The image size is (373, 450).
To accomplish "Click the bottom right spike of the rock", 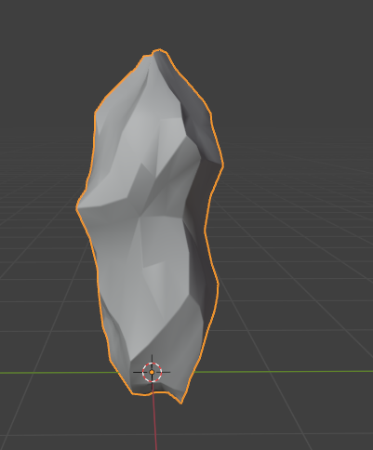I will [x=180, y=400].
